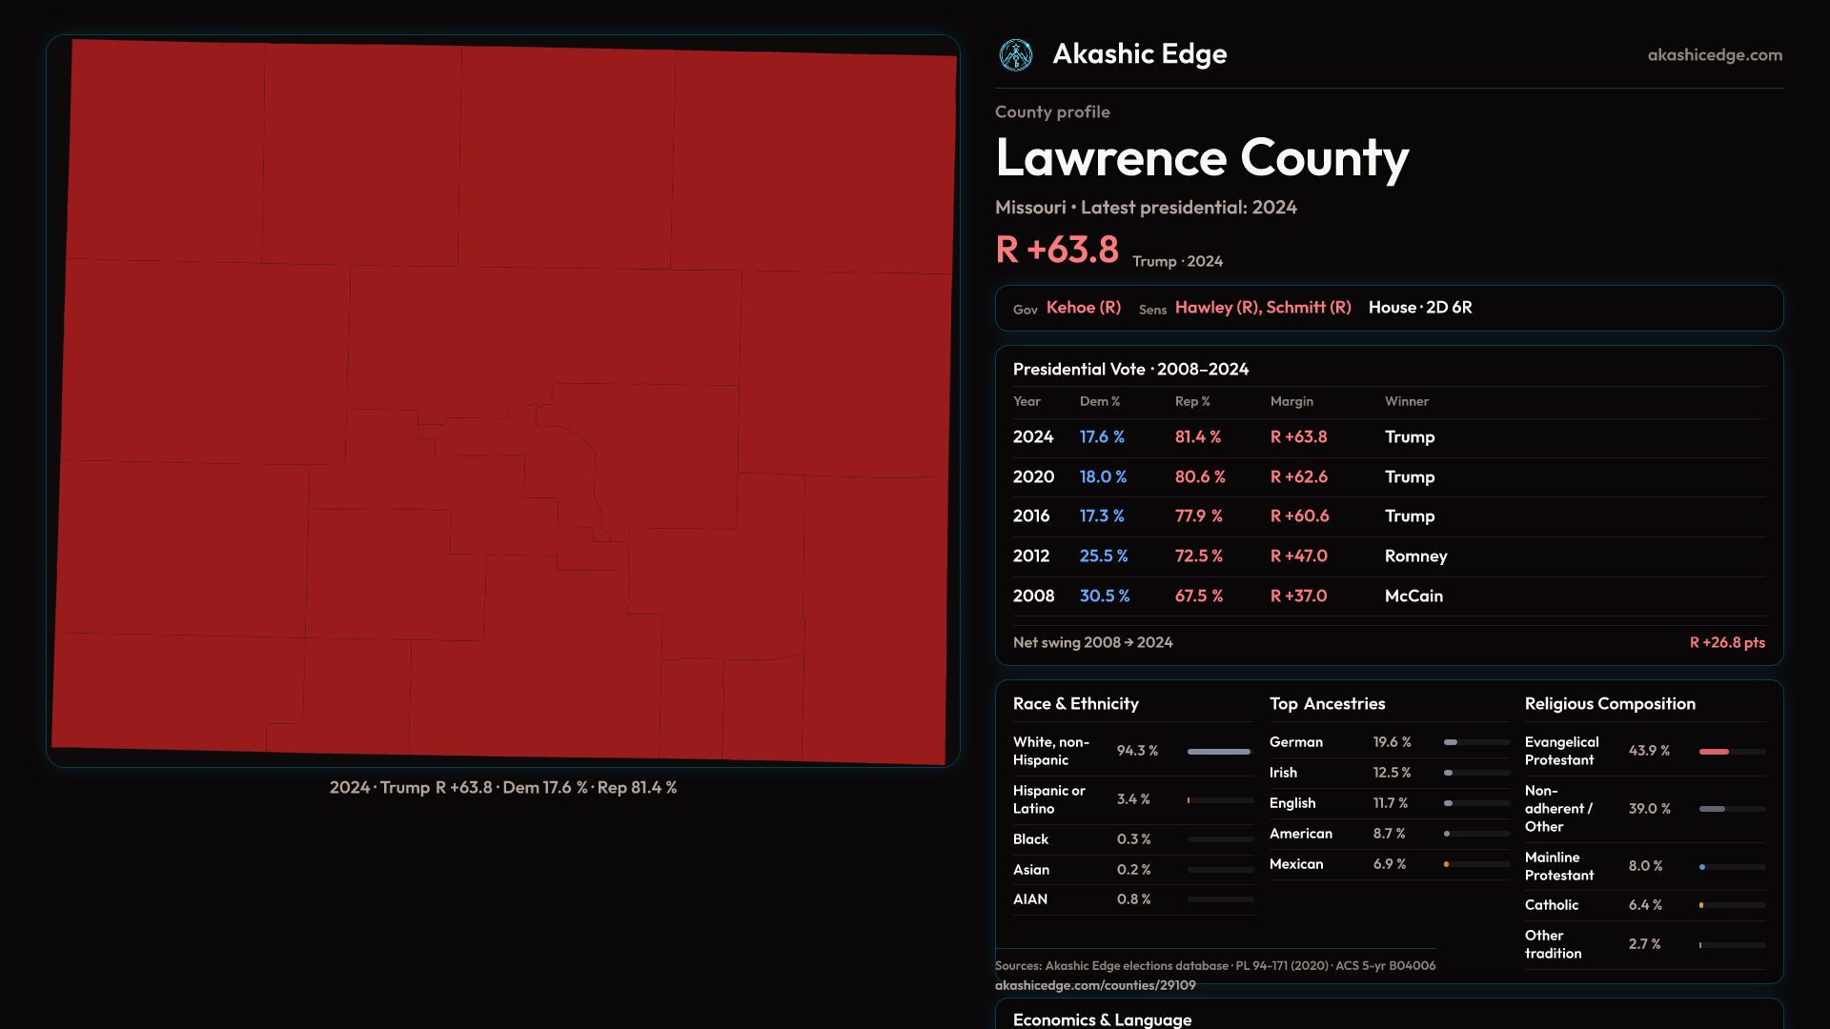Image resolution: width=1830 pixels, height=1029 pixels.
Task: Click the White non-Hispanic percentage bar
Action: (1219, 752)
